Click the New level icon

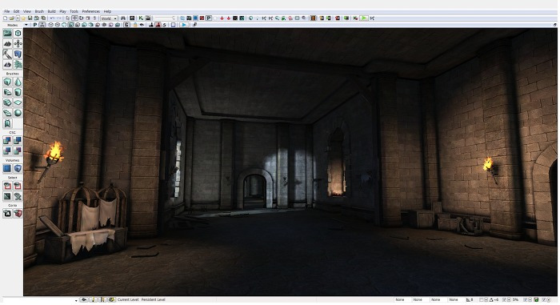coord(6,18)
